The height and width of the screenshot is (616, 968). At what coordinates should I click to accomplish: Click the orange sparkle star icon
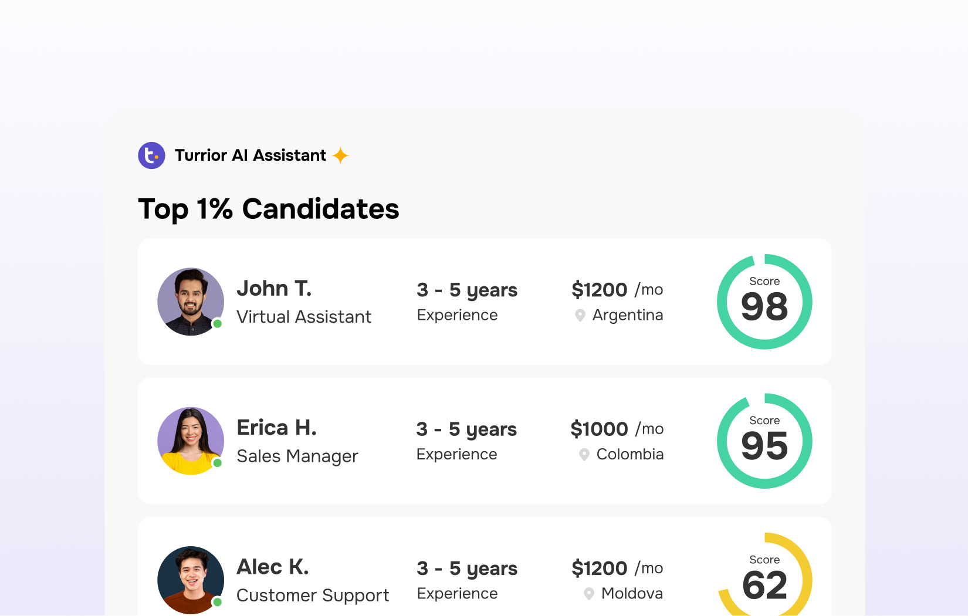point(340,155)
